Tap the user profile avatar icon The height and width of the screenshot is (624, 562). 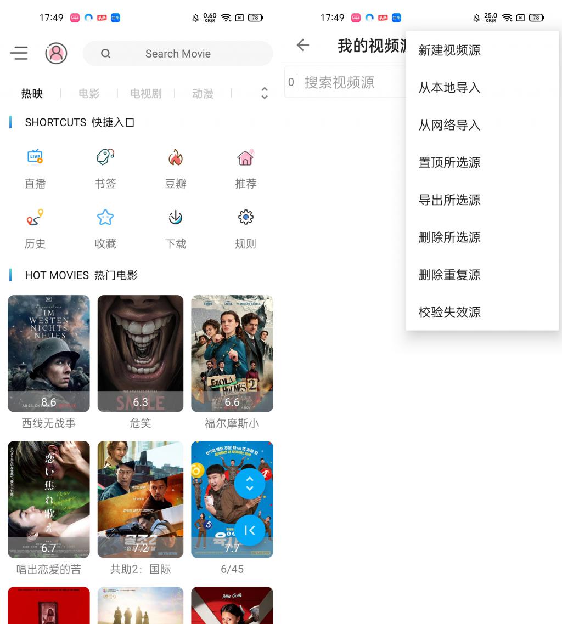[56, 53]
